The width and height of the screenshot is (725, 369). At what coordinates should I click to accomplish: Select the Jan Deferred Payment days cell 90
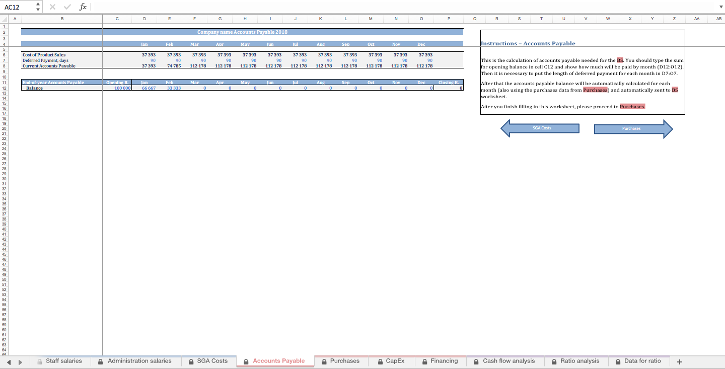coord(144,60)
